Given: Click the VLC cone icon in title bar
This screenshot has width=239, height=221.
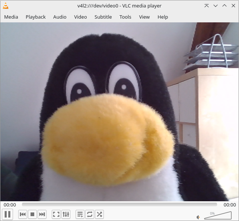Looking at the screenshot, I should (x=6, y=6).
